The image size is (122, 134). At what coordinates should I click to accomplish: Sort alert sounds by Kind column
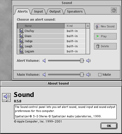click(x=75, y=26)
